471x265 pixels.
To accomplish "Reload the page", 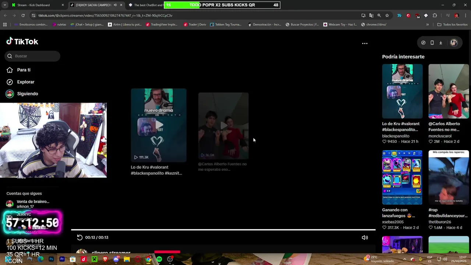I will [x=23, y=15].
